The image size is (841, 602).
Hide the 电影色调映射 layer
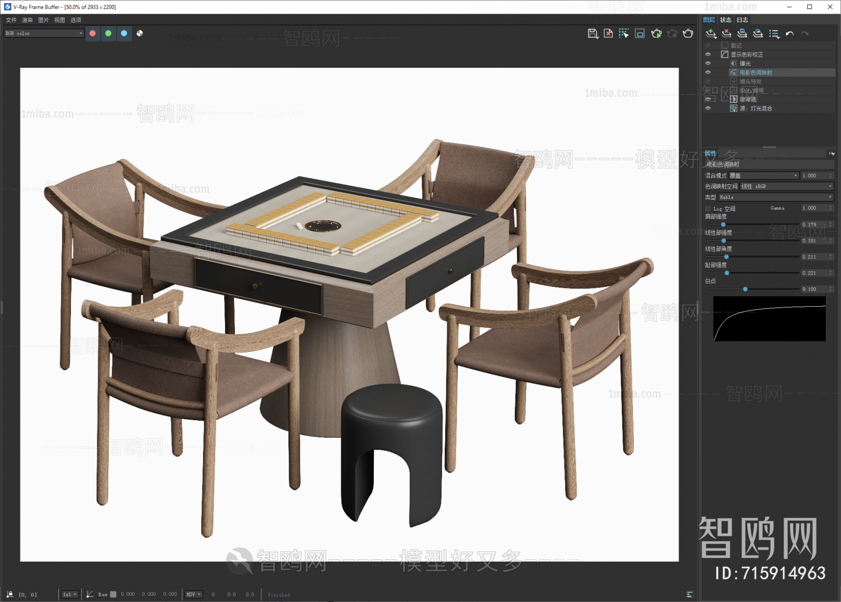pyautogui.click(x=708, y=72)
